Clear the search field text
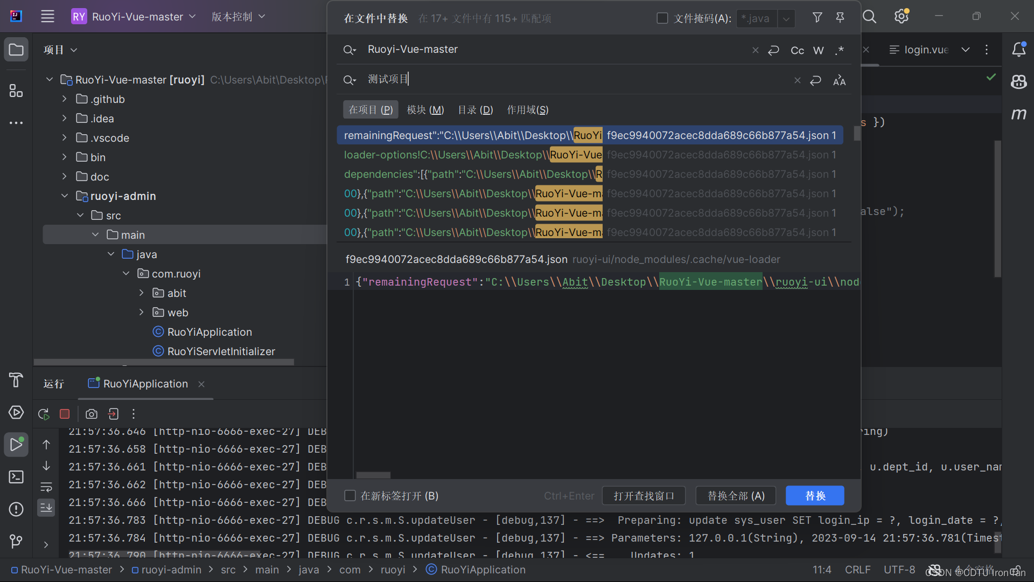The image size is (1034, 582). 756,50
